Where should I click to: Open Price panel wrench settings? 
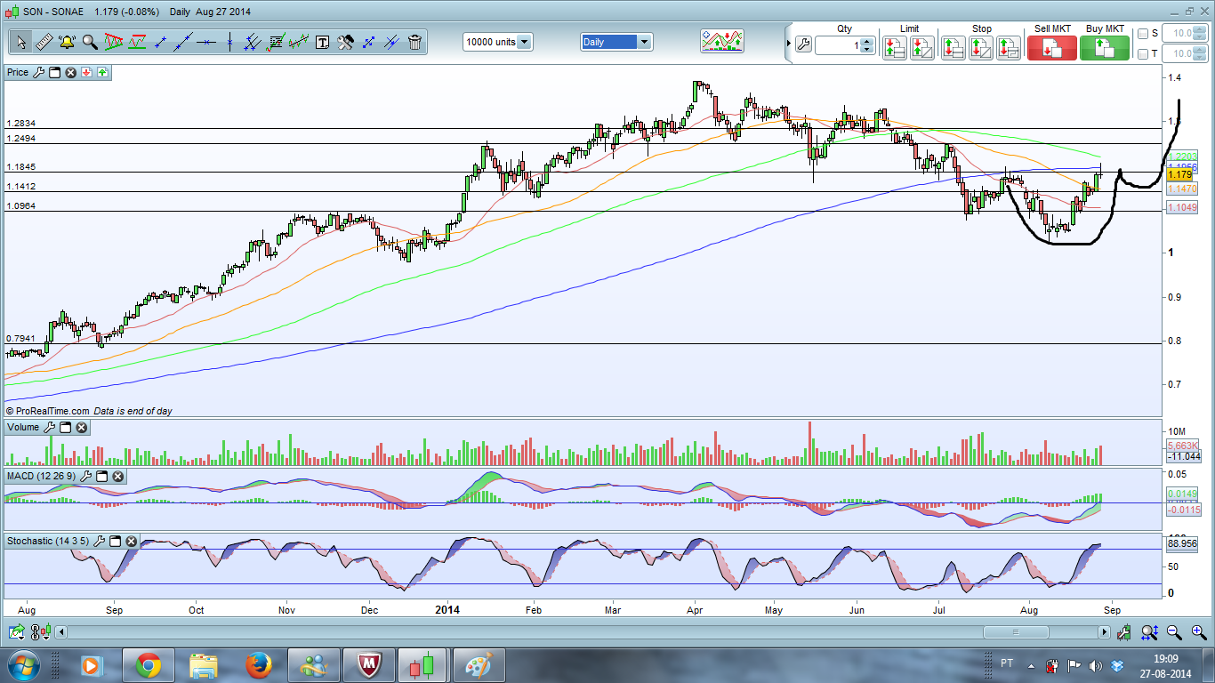click(38, 72)
